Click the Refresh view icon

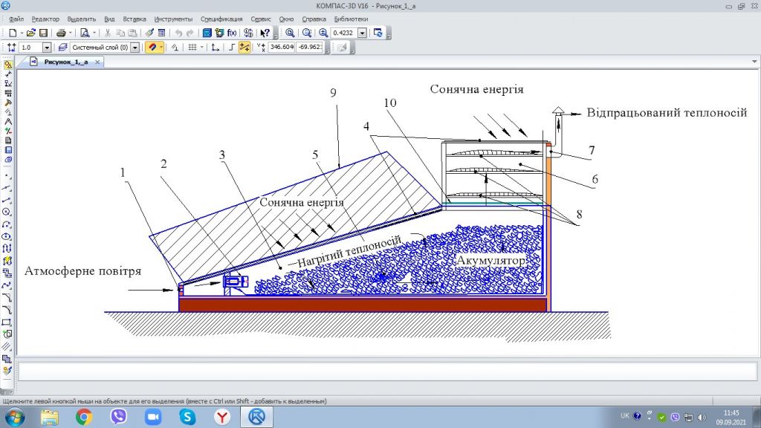[378, 33]
